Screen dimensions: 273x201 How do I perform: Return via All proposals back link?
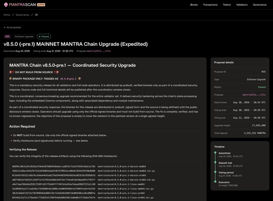click(x=12, y=27)
